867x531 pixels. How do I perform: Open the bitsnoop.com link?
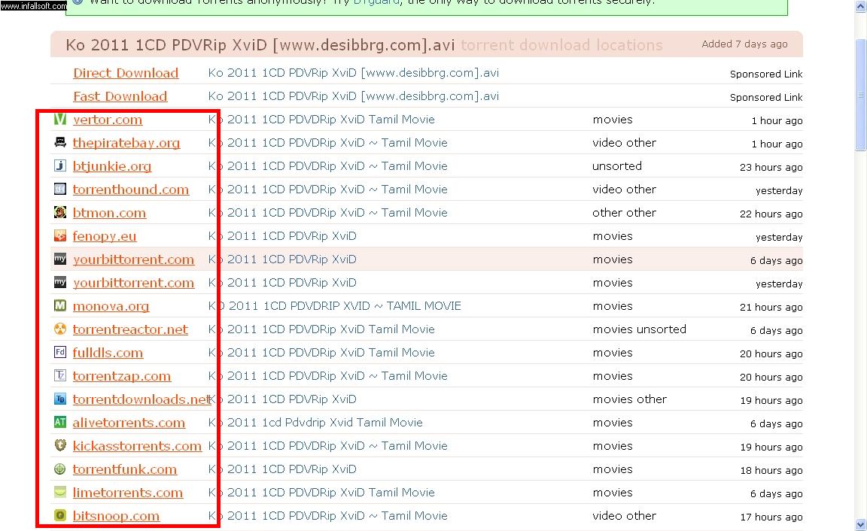[x=116, y=515]
